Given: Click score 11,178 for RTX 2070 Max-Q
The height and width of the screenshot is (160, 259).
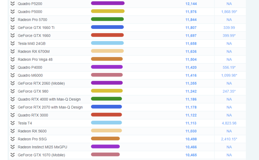Looking at the screenshot, I should point(191,107).
